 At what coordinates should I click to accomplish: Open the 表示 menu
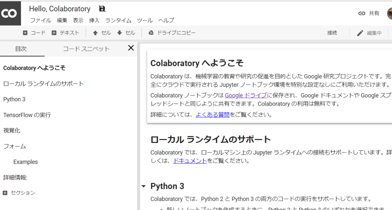[78, 20]
